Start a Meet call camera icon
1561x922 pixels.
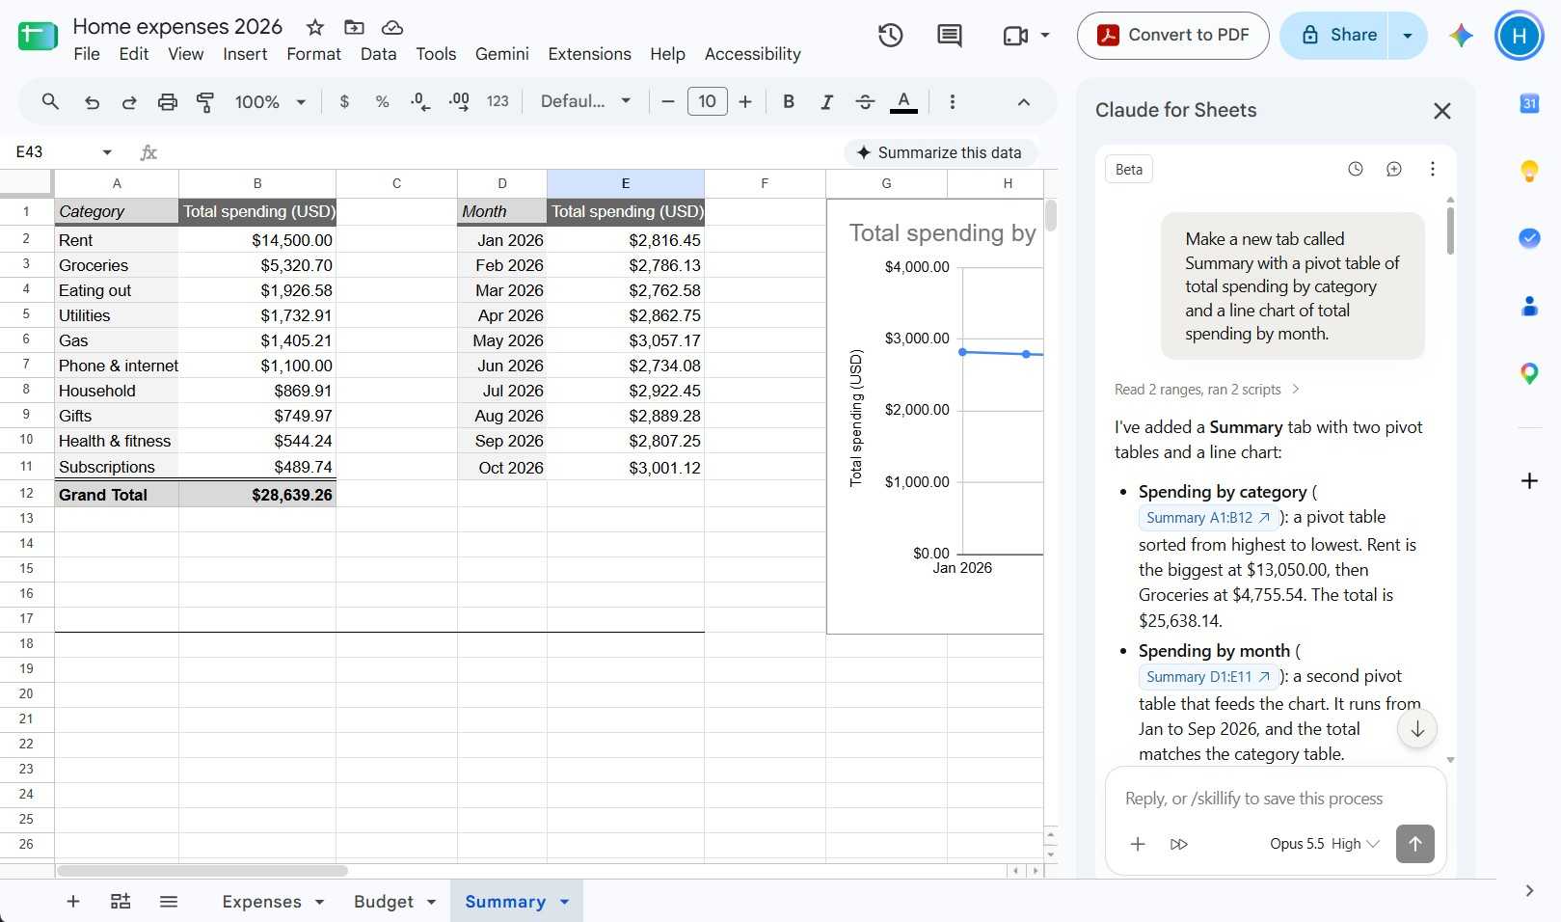(1015, 36)
